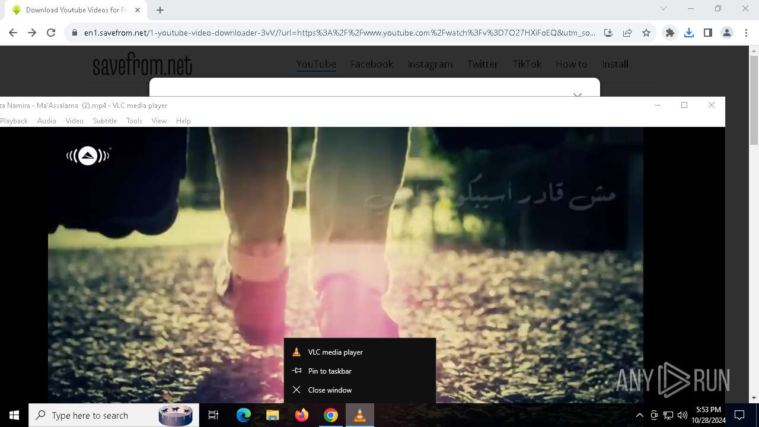Choose Close window in jump list
This screenshot has width=759, height=427.
point(360,390)
